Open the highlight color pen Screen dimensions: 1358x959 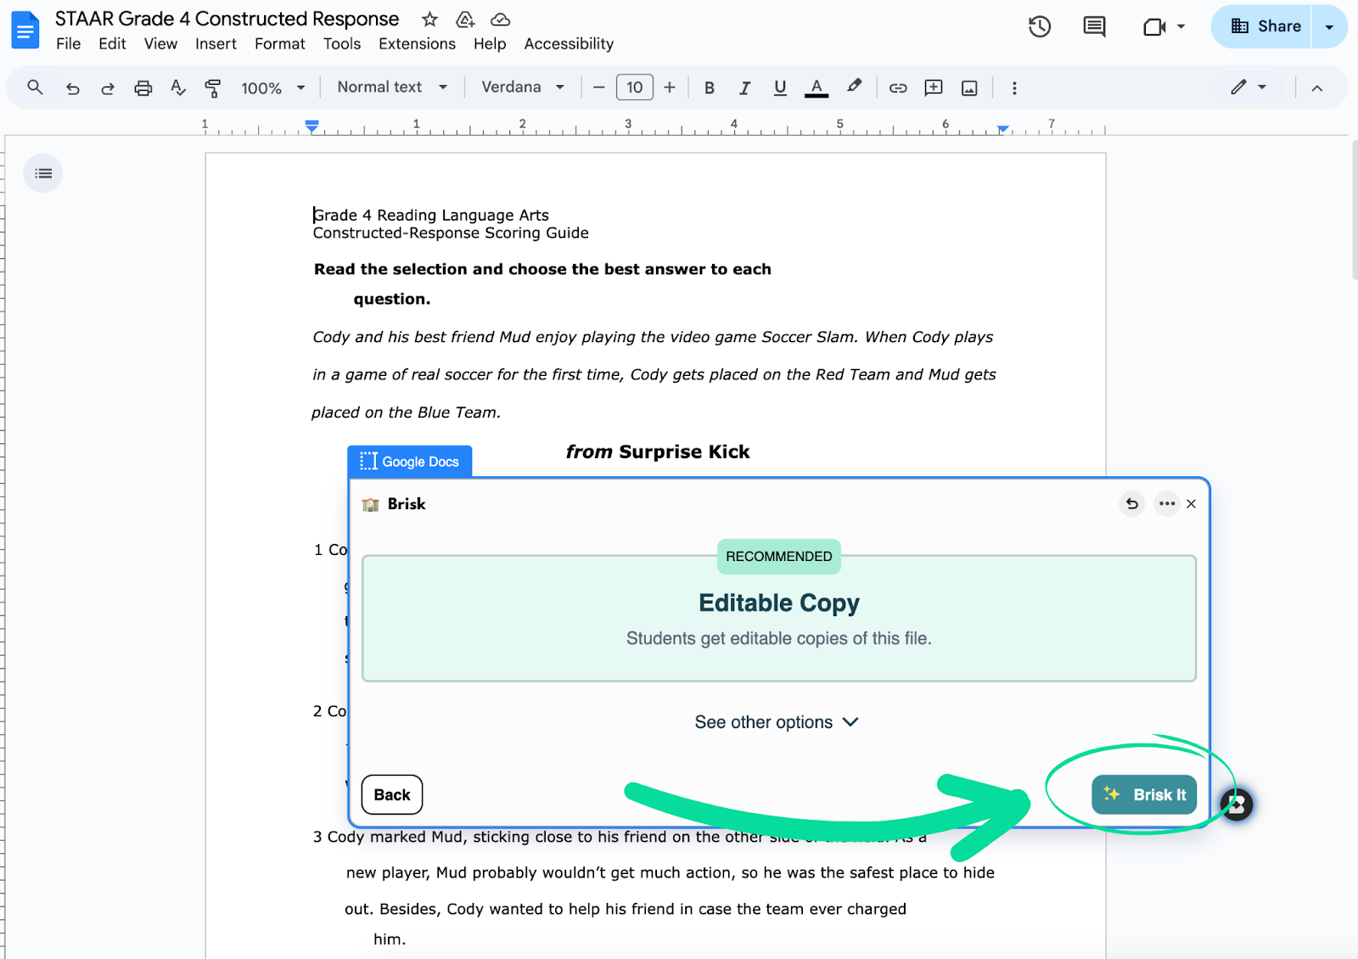pyautogui.click(x=854, y=87)
